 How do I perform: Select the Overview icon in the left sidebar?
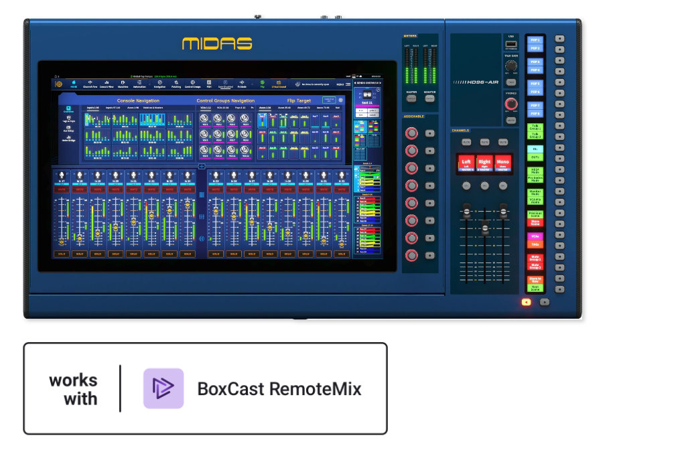(69, 109)
